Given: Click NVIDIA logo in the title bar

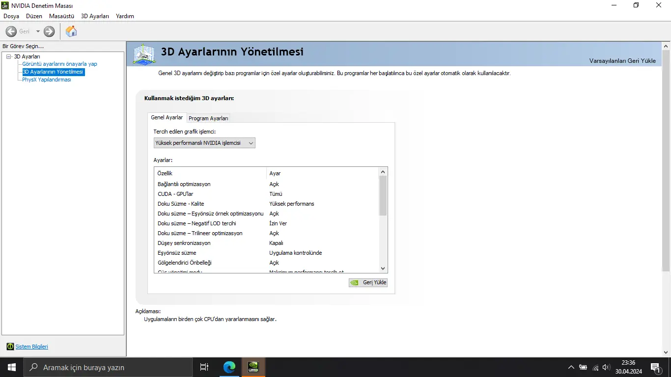Looking at the screenshot, I should 5,5.
